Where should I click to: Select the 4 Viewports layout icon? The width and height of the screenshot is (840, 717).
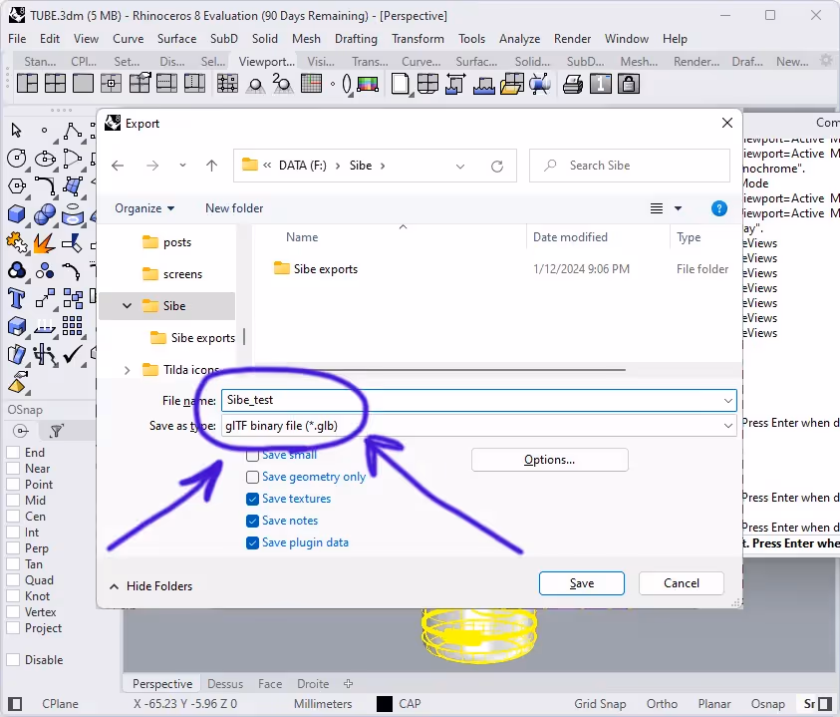pyautogui.click(x=55, y=84)
